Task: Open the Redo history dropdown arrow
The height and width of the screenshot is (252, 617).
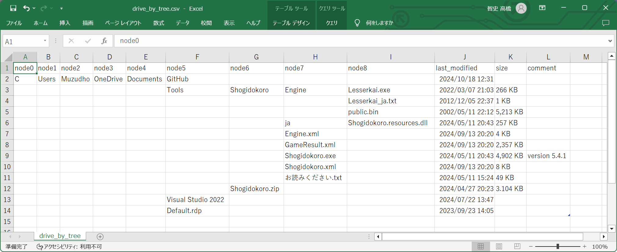Action: tap(51, 8)
